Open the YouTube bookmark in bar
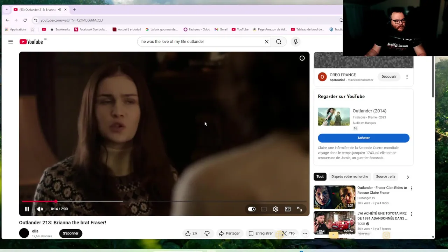 point(240,29)
